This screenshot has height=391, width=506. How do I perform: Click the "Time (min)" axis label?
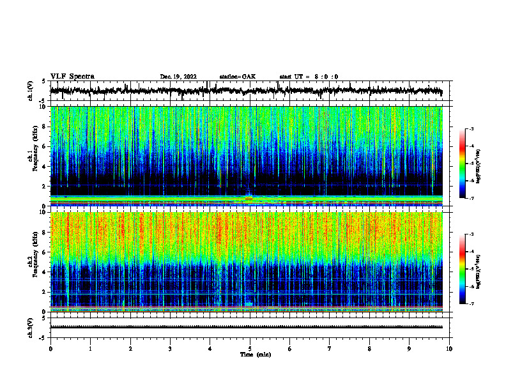click(x=256, y=355)
